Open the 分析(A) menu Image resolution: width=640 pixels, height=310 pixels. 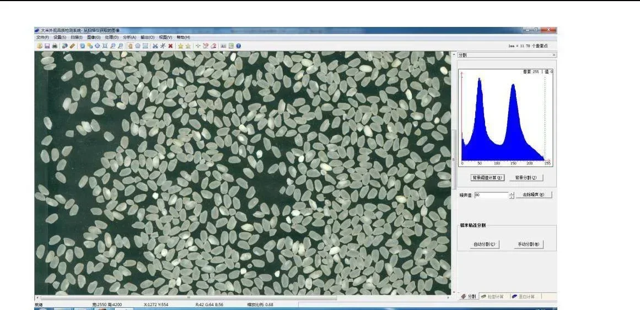click(130, 37)
